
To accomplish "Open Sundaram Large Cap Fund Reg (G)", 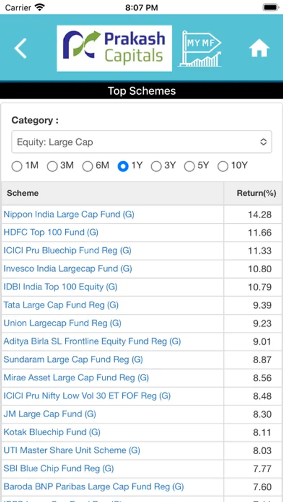I will (73, 359).
